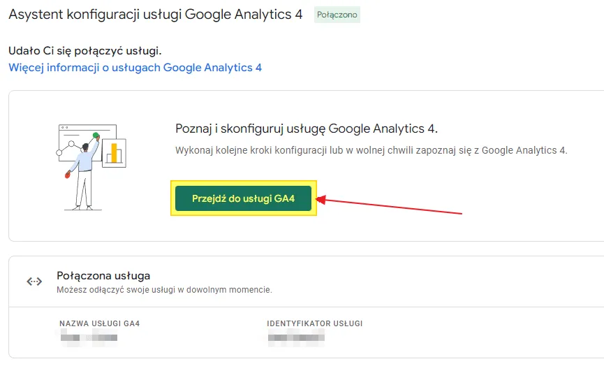Select the Asystent konfiguracji usługi Google Analytics 4 title
This screenshot has width=604, height=366.
156,15
